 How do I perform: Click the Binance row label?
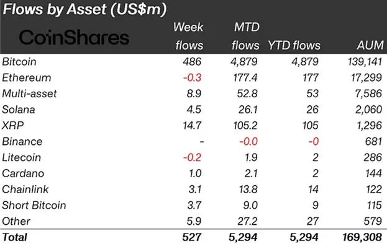pos(22,142)
